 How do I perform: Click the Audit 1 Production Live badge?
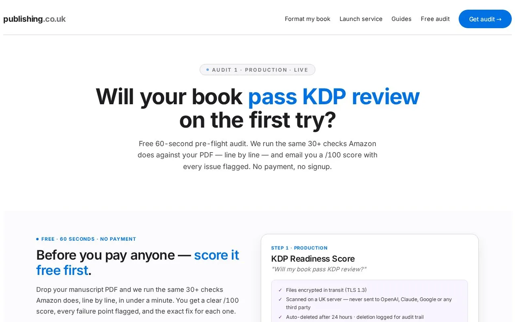(x=257, y=70)
